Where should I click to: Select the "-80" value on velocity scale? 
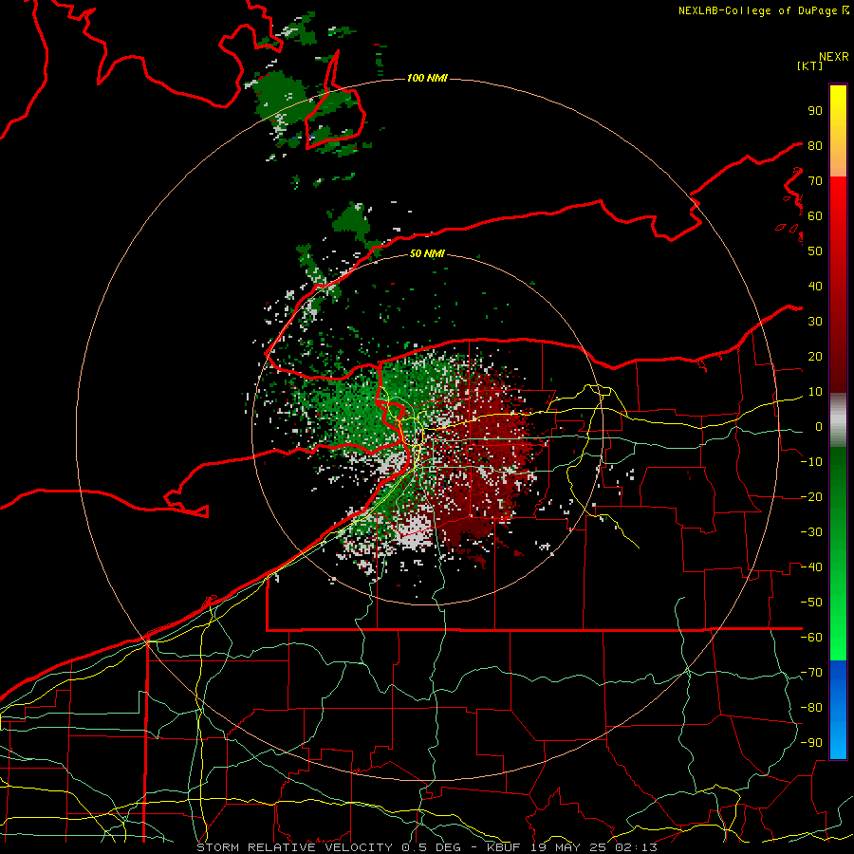[x=811, y=708]
